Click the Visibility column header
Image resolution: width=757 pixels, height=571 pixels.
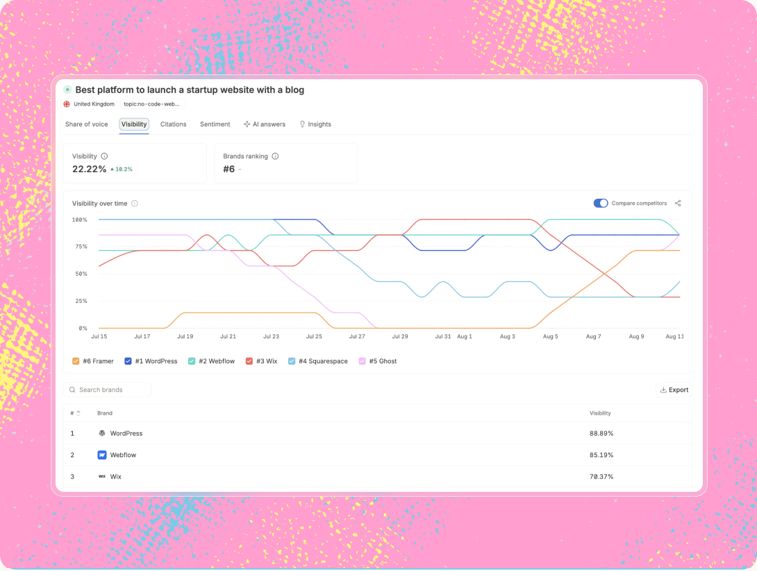click(600, 413)
